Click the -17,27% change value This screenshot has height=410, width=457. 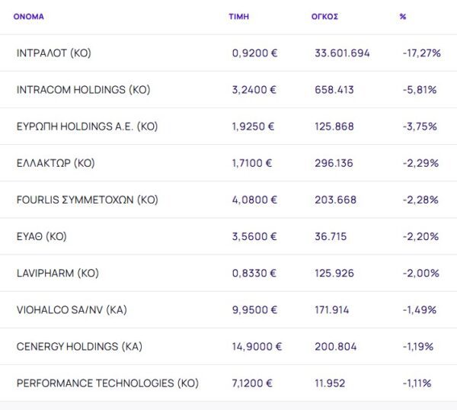tap(421, 53)
